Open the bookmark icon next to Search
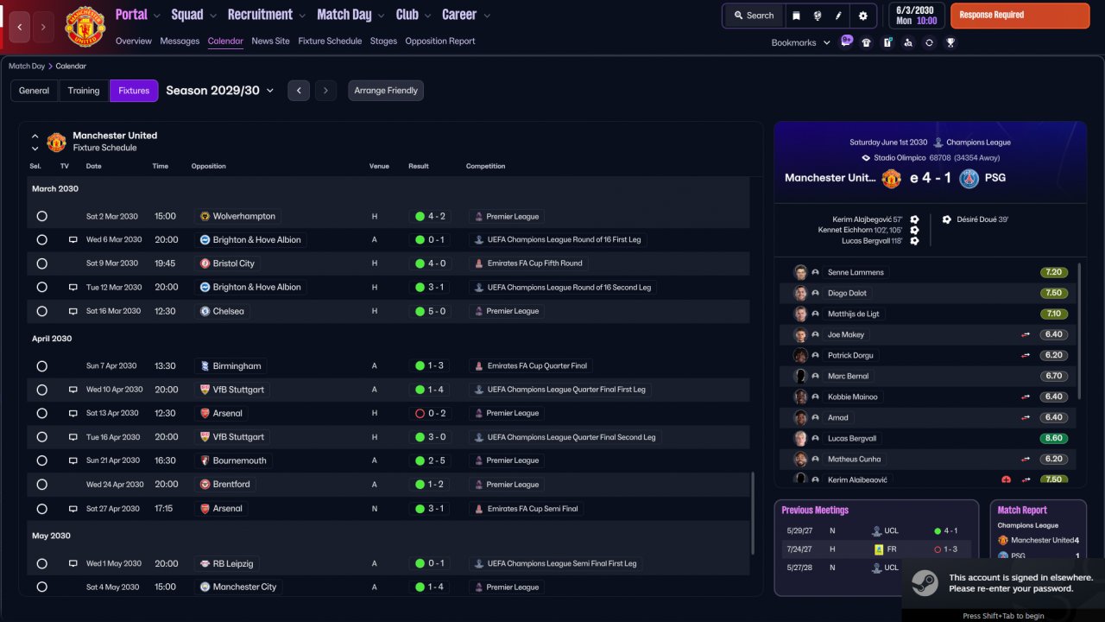This screenshot has width=1105, height=622. [x=796, y=16]
